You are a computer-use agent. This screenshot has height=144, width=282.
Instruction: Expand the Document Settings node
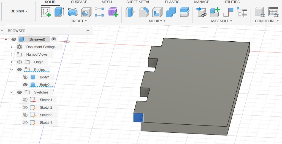(12, 47)
